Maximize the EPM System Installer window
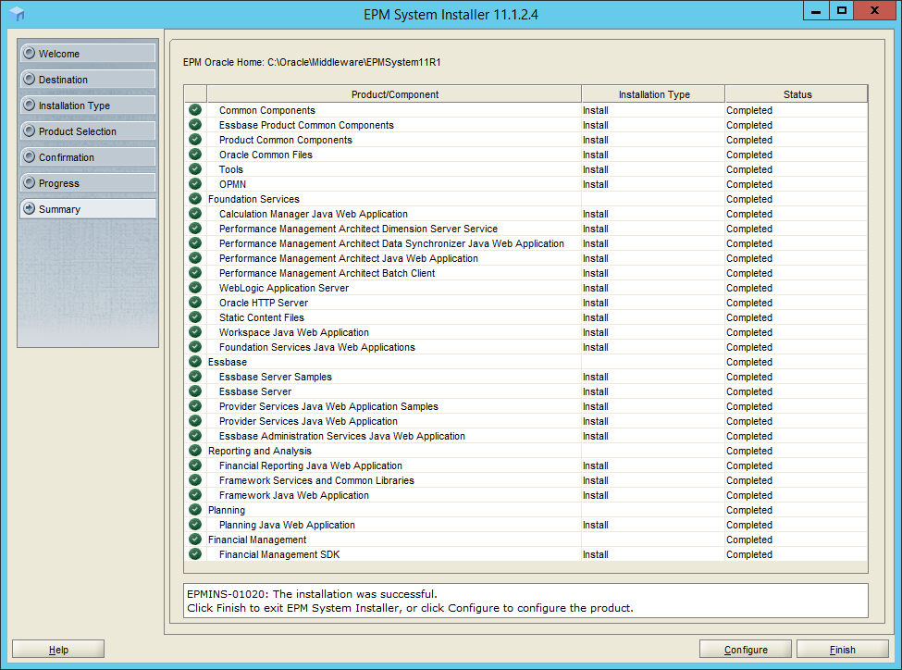 (x=842, y=11)
